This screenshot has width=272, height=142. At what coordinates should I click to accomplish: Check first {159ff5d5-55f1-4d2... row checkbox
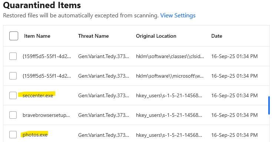coord(13,56)
